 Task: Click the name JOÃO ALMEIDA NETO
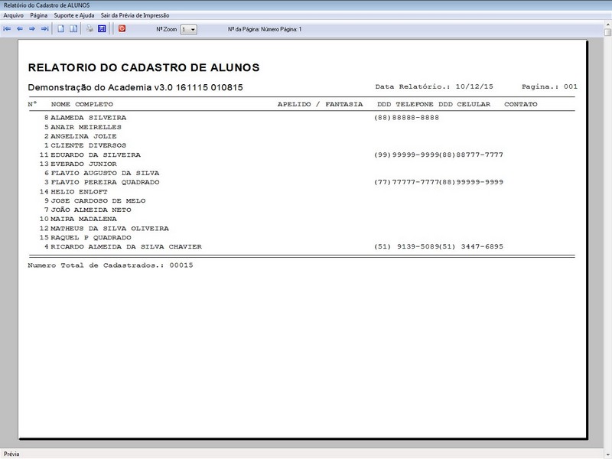click(x=91, y=210)
